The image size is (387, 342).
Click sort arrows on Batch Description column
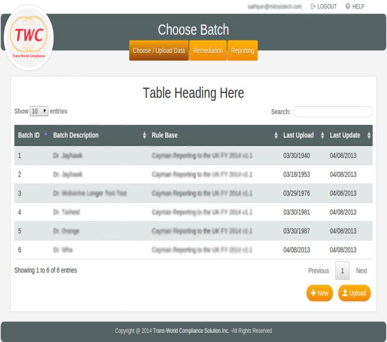[x=144, y=136]
